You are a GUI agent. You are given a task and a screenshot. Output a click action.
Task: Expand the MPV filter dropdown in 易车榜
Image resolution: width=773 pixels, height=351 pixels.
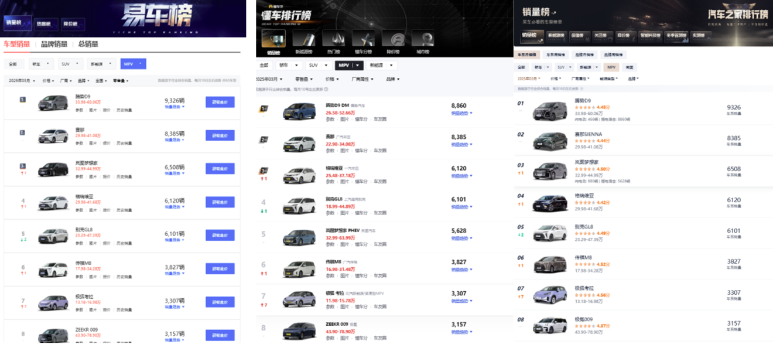pyautogui.click(x=133, y=64)
